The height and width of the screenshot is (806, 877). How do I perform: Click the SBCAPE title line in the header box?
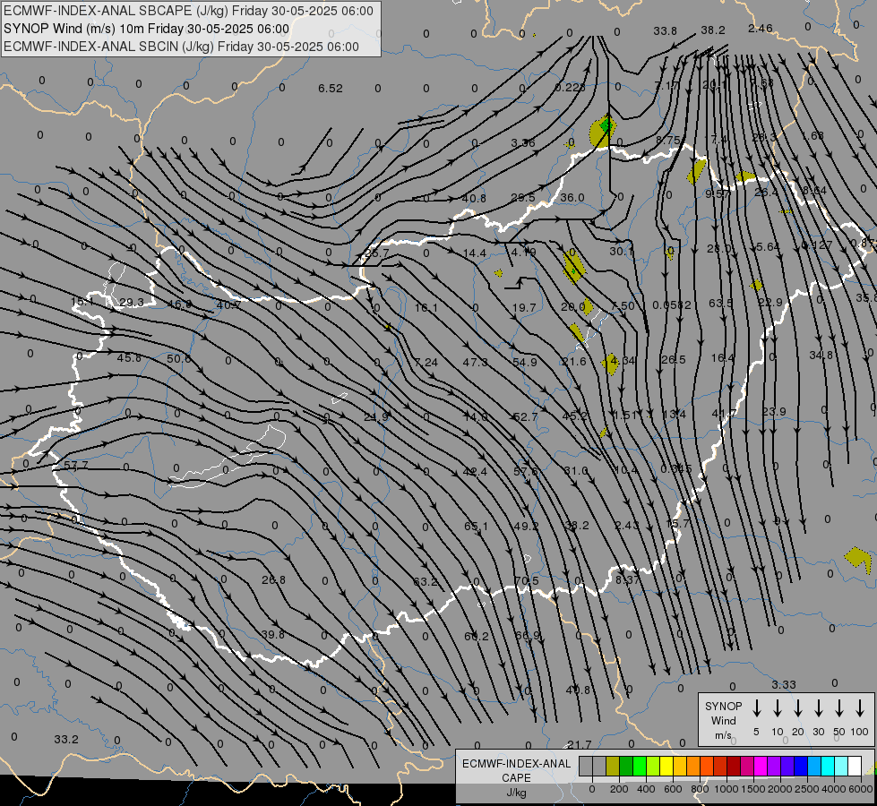pyautogui.click(x=188, y=11)
